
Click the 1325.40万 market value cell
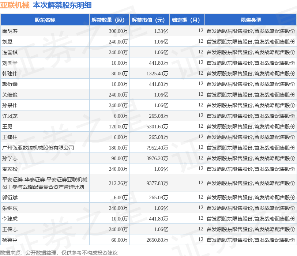tap(157, 74)
